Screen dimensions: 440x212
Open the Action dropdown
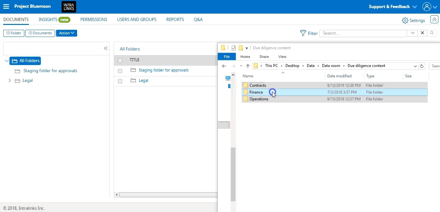pyautogui.click(x=66, y=33)
